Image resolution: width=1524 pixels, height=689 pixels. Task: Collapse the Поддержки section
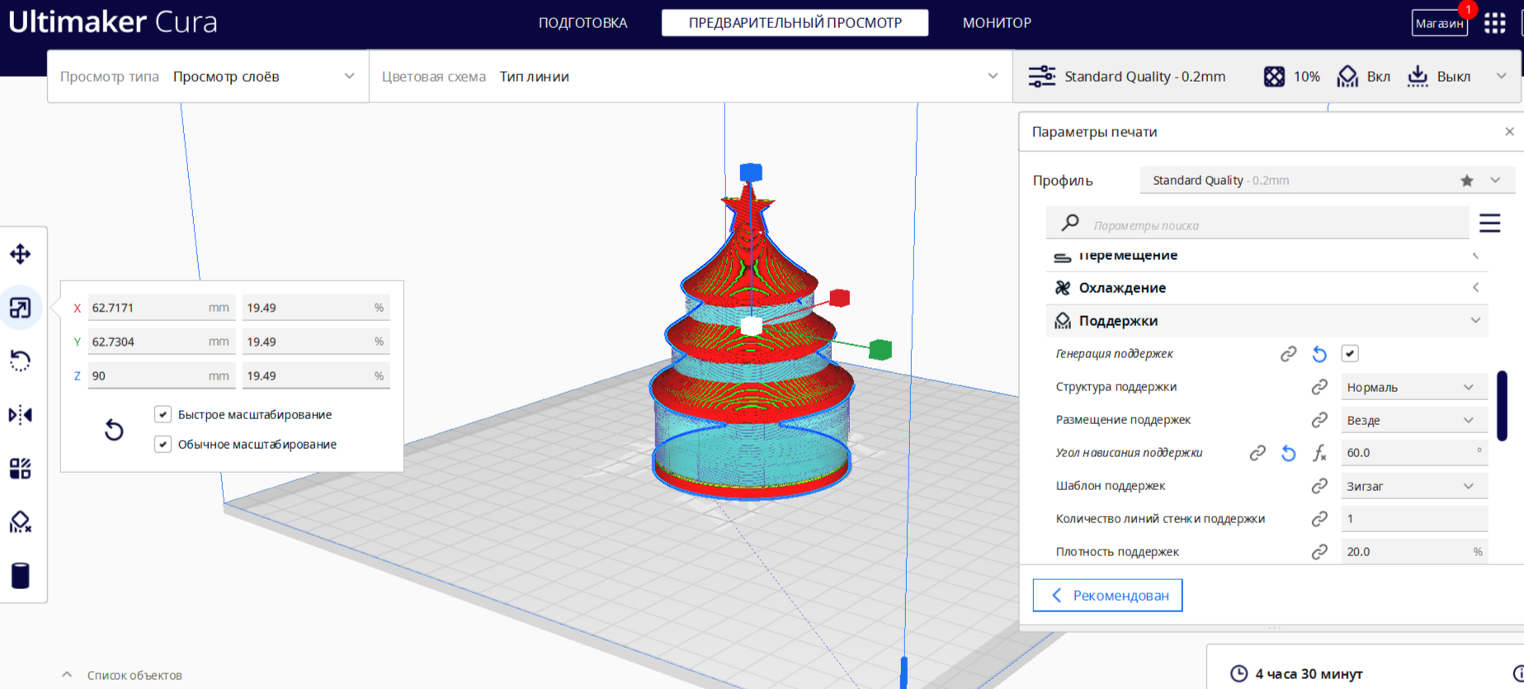pyautogui.click(x=1267, y=321)
